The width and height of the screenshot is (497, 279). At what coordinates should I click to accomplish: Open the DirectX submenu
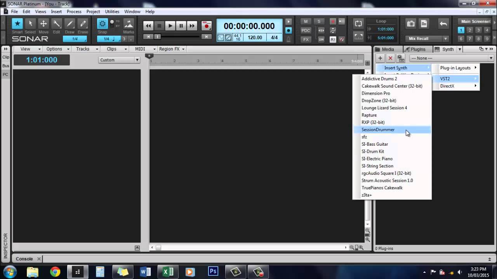click(456, 86)
